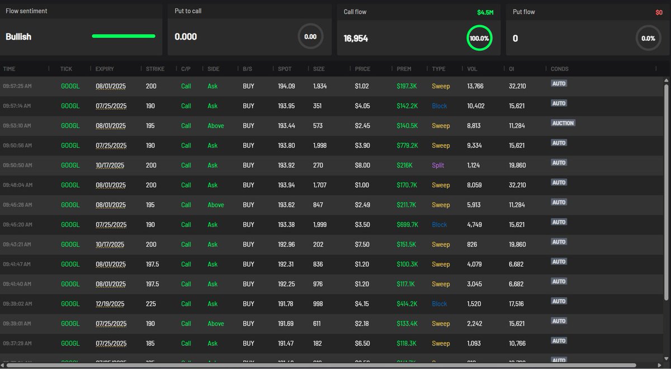Sort the table by TIME column

coord(10,69)
